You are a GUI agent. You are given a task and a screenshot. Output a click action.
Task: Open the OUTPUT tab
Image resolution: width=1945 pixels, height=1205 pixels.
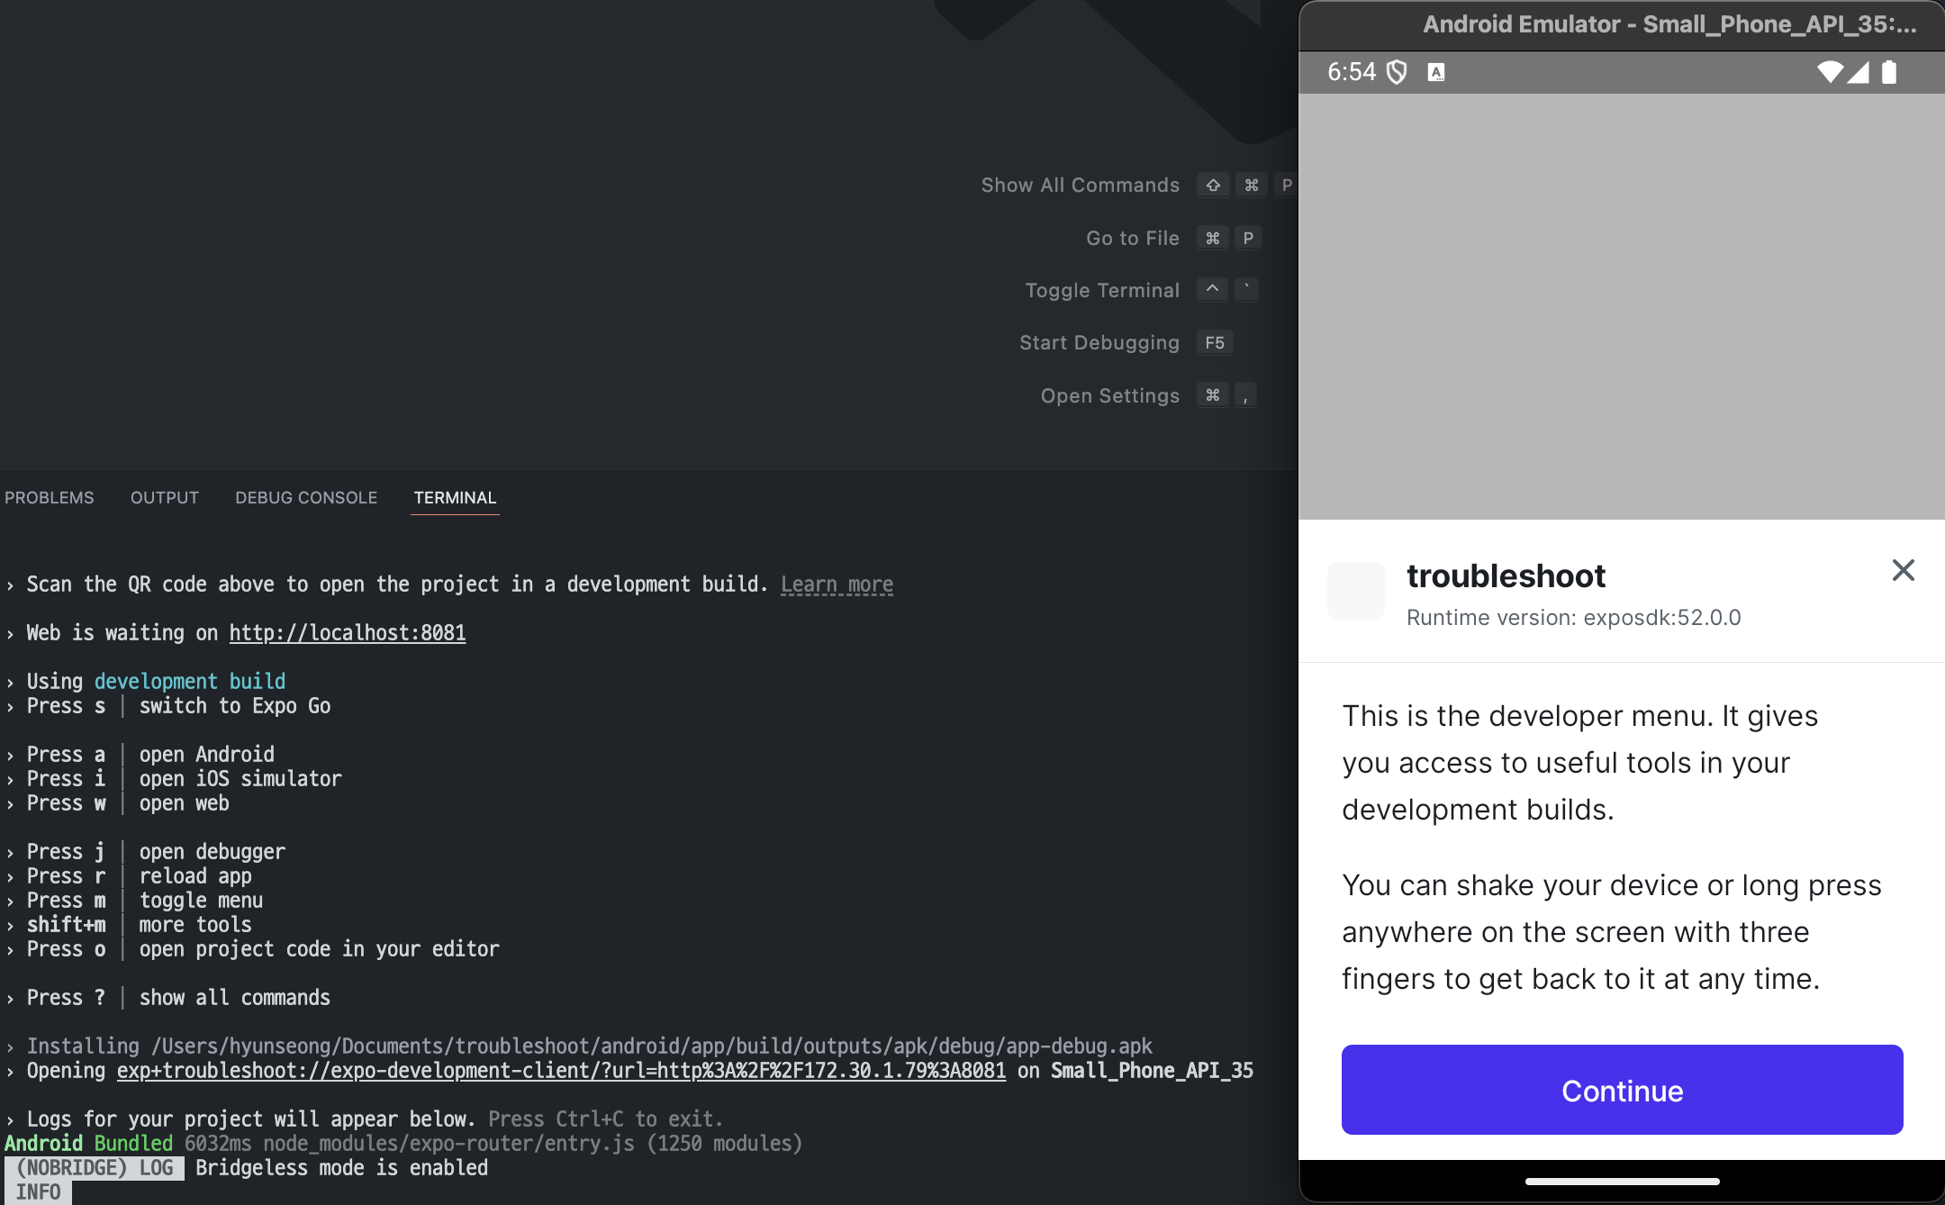tap(165, 498)
